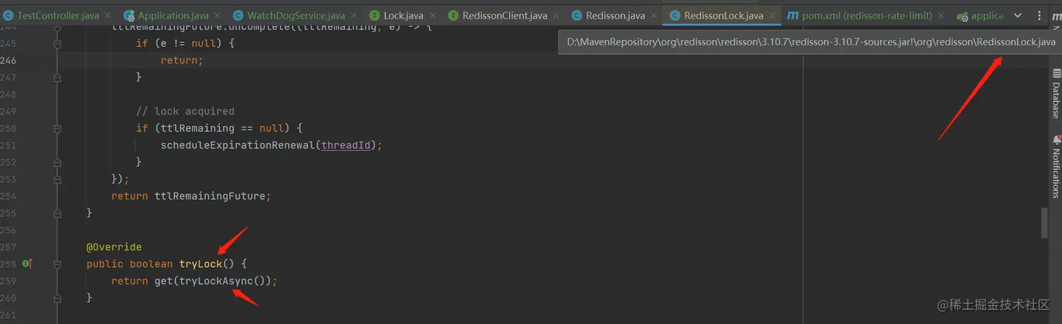Open the RedissonClient.java tab
1062x324 pixels.
pyautogui.click(x=504, y=15)
